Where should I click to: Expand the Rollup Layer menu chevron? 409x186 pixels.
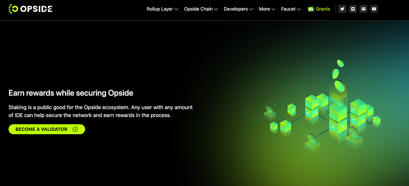[176, 9]
